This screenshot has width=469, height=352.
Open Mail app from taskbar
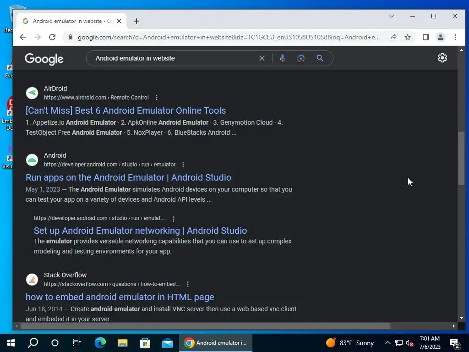[x=168, y=343]
